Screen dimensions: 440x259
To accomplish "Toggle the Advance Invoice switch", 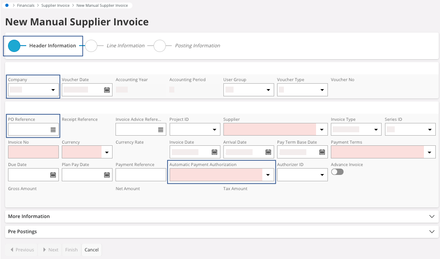I will point(337,172).
